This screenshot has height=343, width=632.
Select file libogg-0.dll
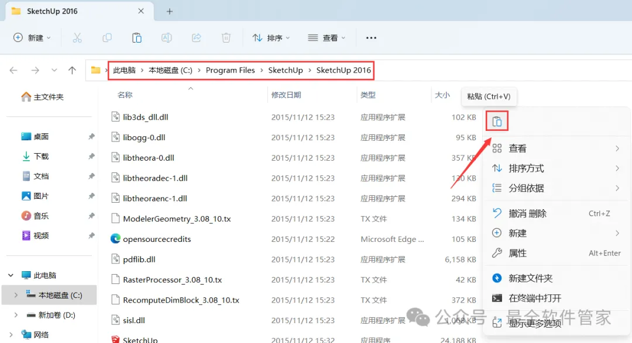(144, 137)
